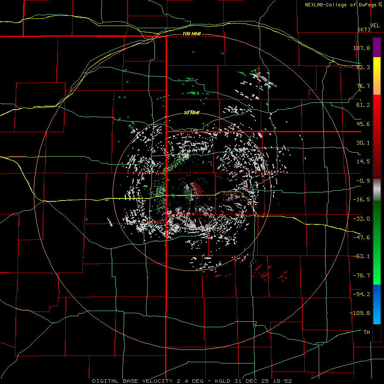384x384 pixels.
Task: Select the 14.5 velocity scale value
Action: [x=363, y=162]
